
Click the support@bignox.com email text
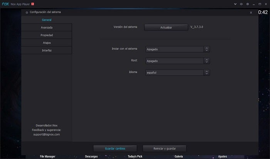point(47,134)
